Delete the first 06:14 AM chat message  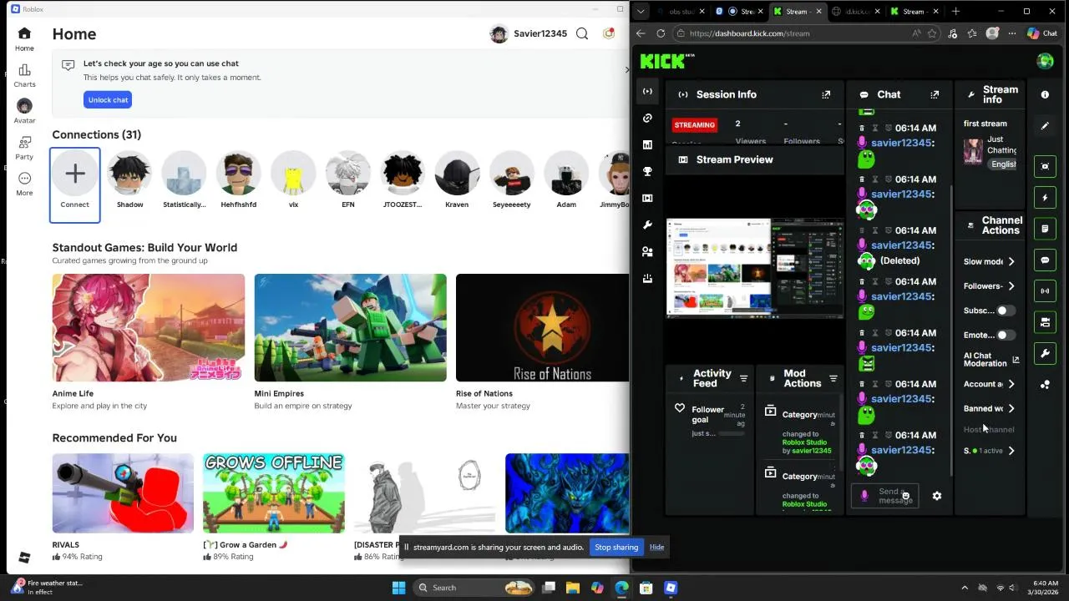[x=862, y=128]
